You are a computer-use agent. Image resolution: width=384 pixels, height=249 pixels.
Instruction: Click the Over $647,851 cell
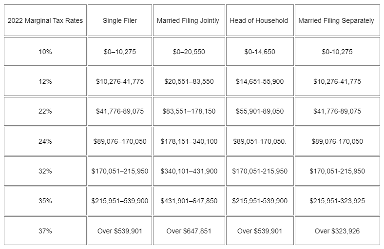tap(189, 231)
